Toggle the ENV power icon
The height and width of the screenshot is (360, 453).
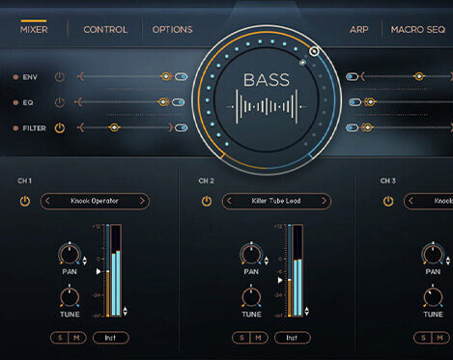(60, 77)
